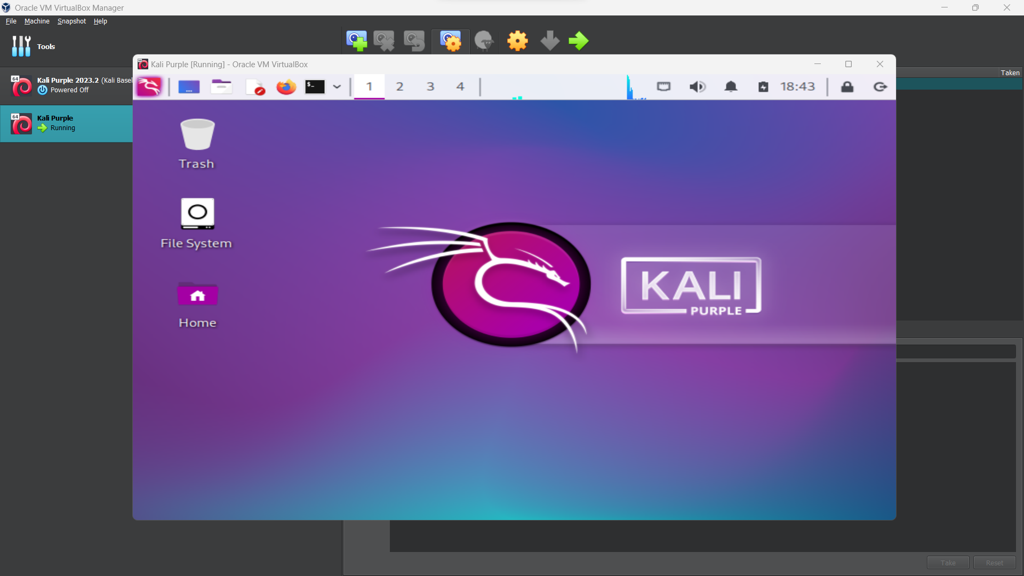This screenshot has height=576, width=1024.
Task: Click the Restore snapshot toolbar icon
Action: click(x=414, y=41)
